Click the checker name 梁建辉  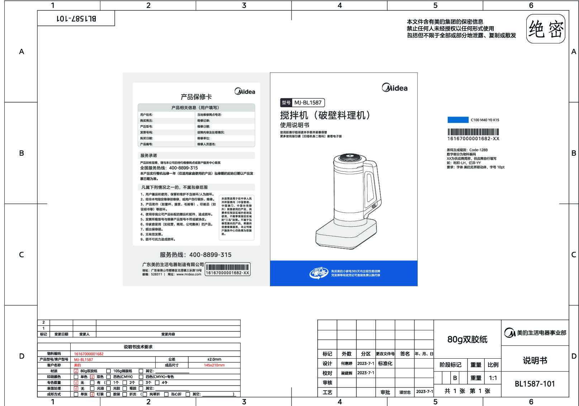coord(346,373)
